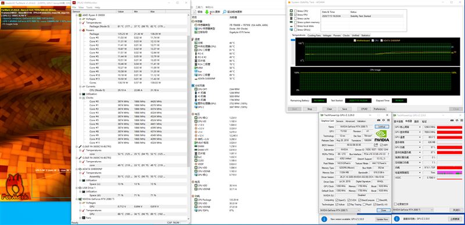Image resolution: width=465 pixels, height=225 pixels.
Task: Click the refresh icon in GPU-Z 2.29
Action: 383,121
